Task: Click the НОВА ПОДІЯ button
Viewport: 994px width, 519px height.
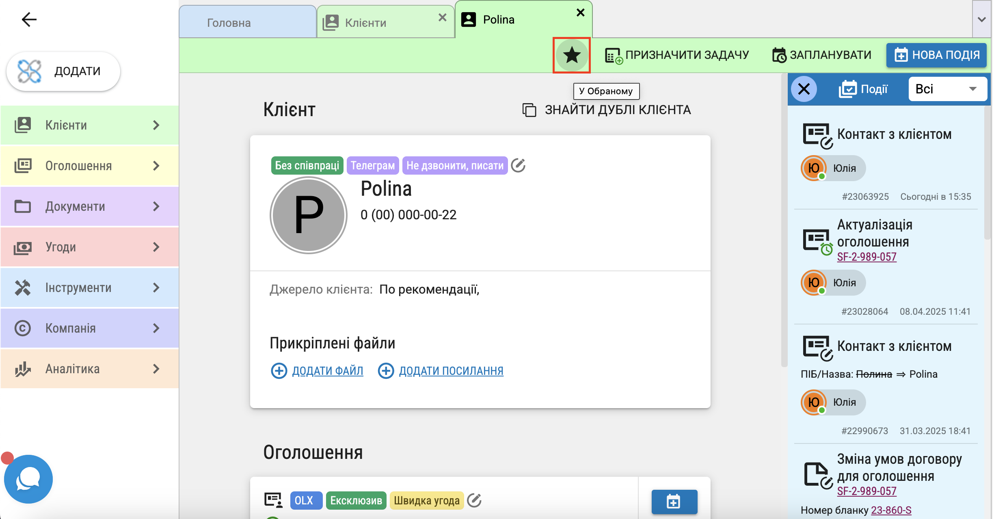Action: [937, 55]
